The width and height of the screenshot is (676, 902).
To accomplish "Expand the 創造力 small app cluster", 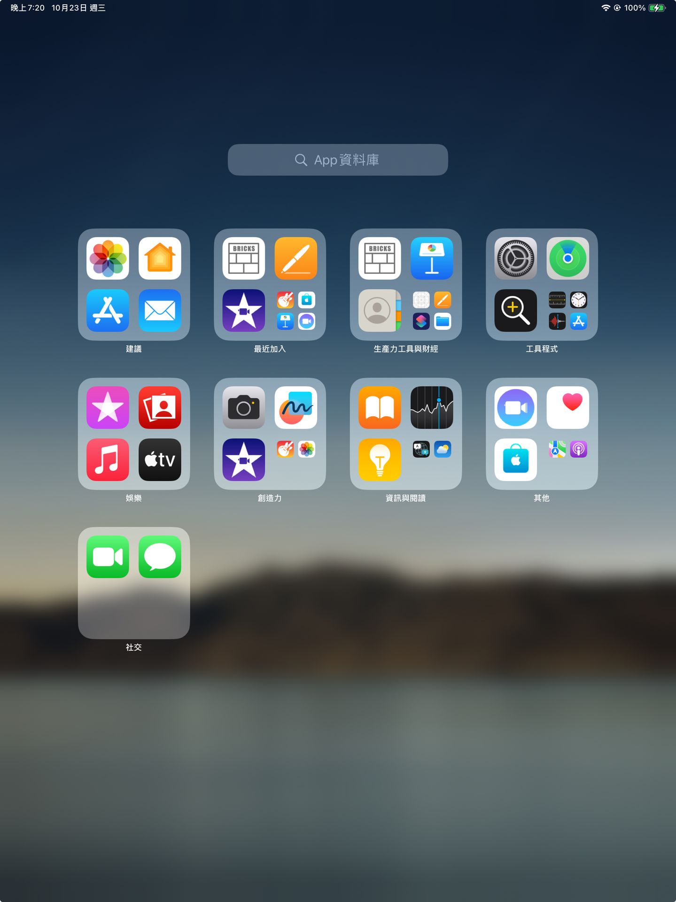I will (x=296, y=450).
